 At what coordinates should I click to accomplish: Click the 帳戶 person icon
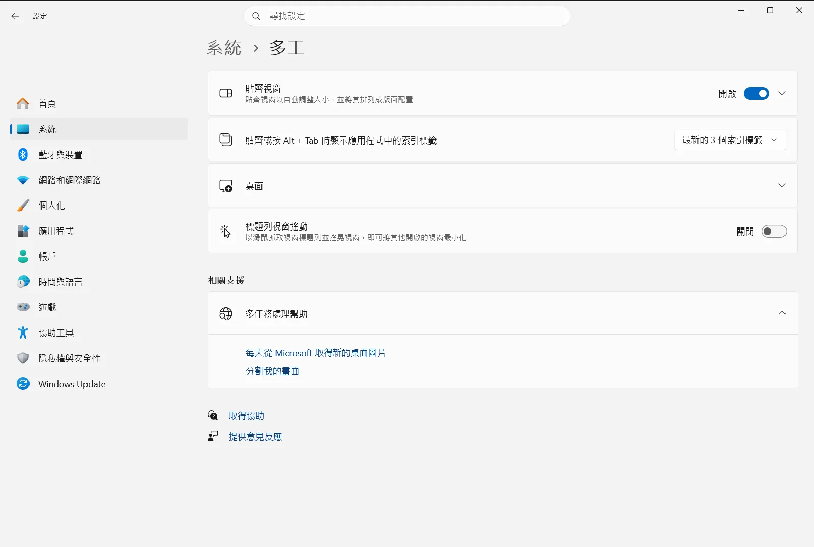(x=23, y=256)
